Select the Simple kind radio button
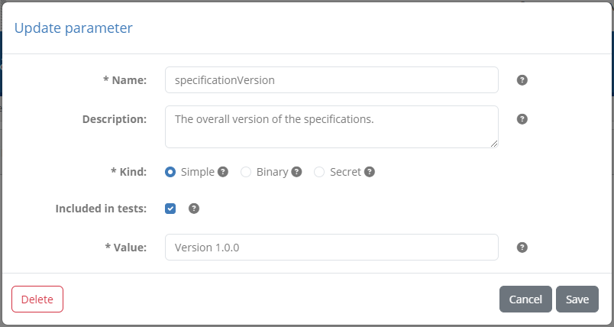Screen dimensions: 614x327 [170, 172]
